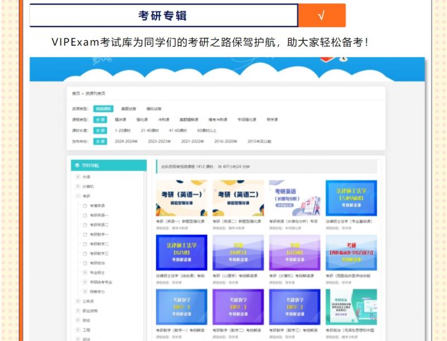Click the 考研数学（数学三）考纲解读 title link
This screenshot has width=447, height=341.
point(293,330)
